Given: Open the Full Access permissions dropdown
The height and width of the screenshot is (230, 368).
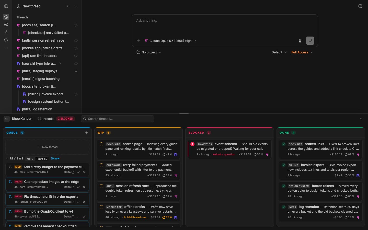Looking at the screenshot, I should [302, 52].
